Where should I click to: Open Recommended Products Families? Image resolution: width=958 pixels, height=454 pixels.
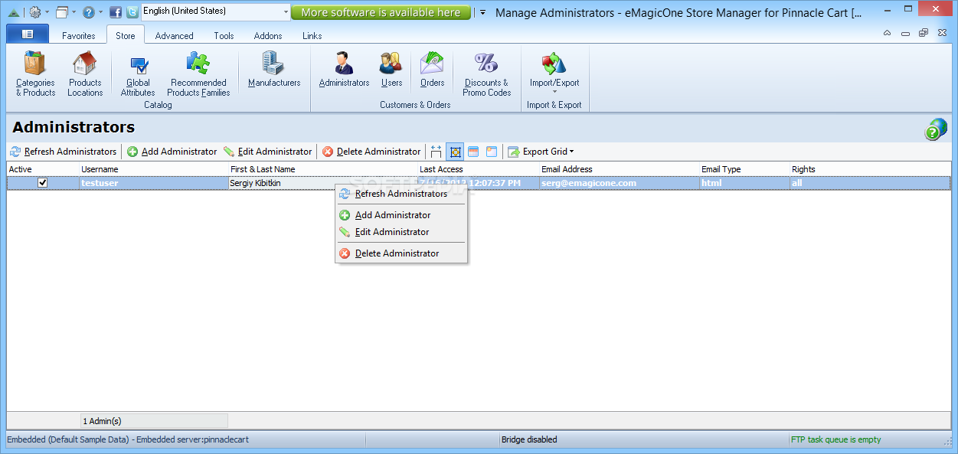pyautogui.click(x=198, y=74)
